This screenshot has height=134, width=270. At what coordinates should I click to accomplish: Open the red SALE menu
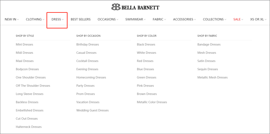(x=238, y=19)
